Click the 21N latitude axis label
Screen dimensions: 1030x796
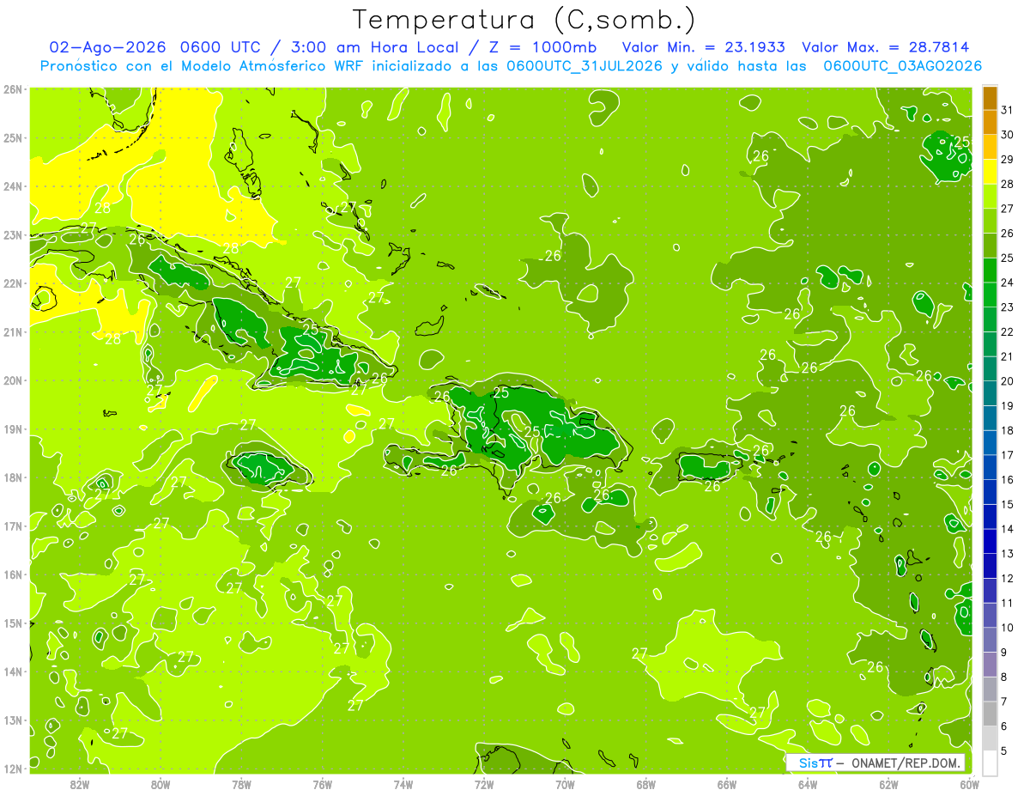tap(14, 332)
